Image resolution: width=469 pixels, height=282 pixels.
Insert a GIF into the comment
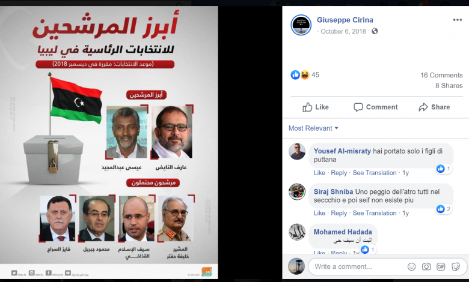441,266
